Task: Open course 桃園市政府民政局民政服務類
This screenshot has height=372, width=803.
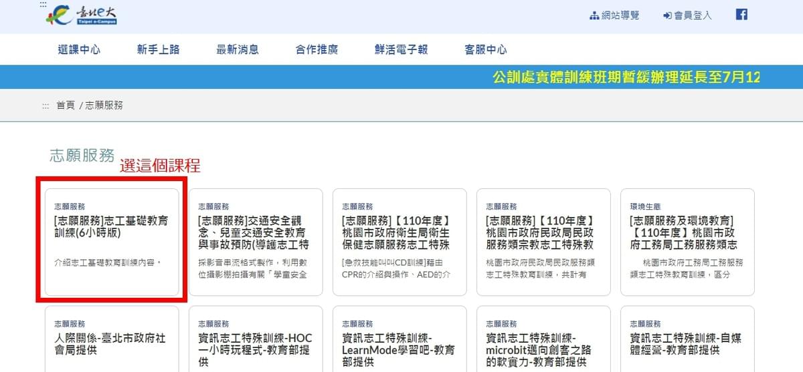Action: click(x=540, y=232)
